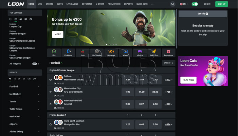Viewport: 238px width, 136px height.
Task: Favorite the Manchester City vs Bournemouth match
Action: (51, 92)
